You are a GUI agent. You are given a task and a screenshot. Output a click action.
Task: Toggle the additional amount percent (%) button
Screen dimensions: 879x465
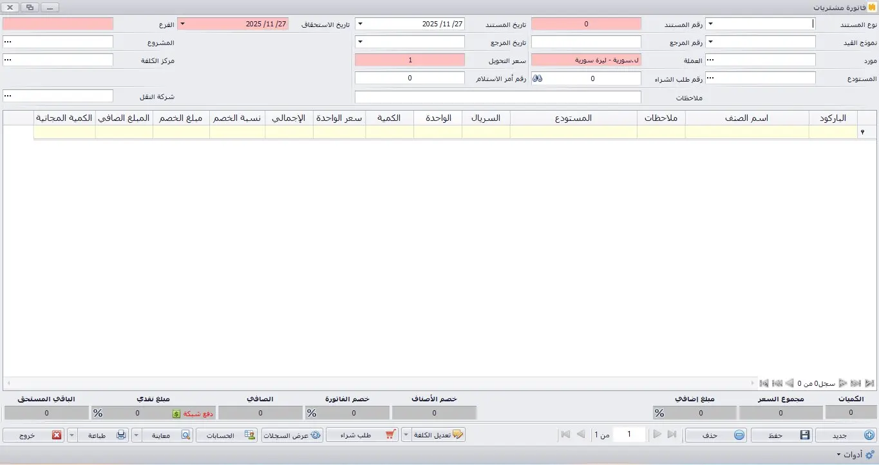point(659,413)
